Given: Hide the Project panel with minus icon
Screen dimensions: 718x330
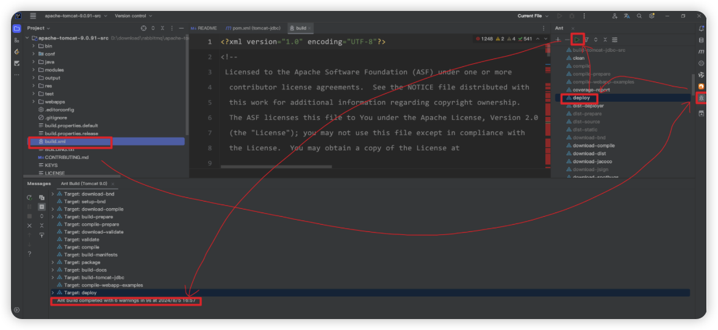Looking at the screenshot, I should pyautogui.click(x=181, y=29).
